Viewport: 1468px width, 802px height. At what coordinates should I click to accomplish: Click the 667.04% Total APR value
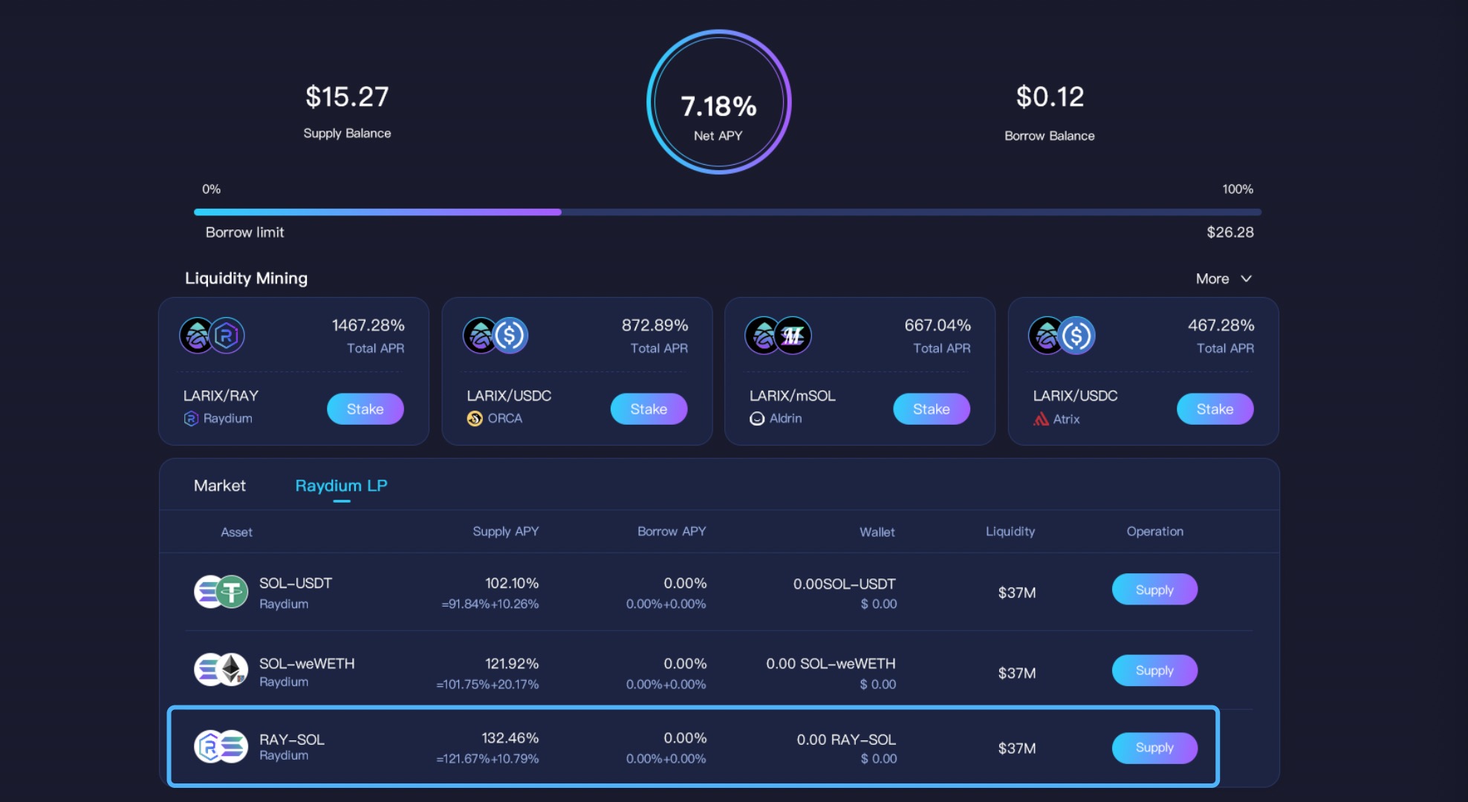[938, 325]
